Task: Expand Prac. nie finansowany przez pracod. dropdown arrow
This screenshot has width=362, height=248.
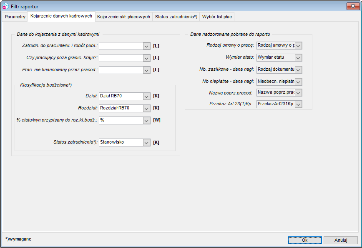Action: [146, 70]
